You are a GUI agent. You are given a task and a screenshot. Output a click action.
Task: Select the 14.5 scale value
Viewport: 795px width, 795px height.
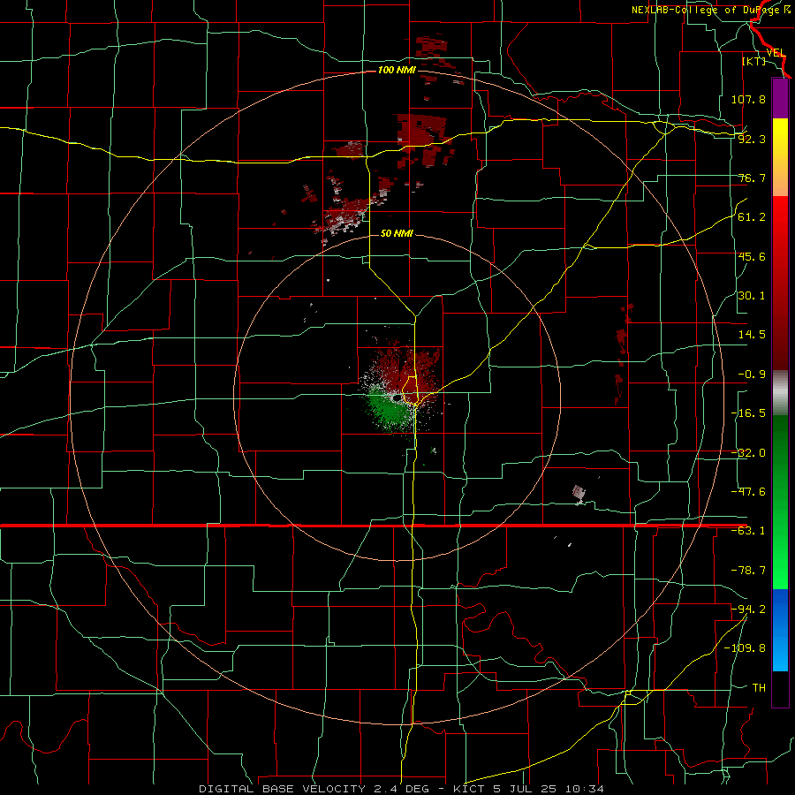pos(752,335)
